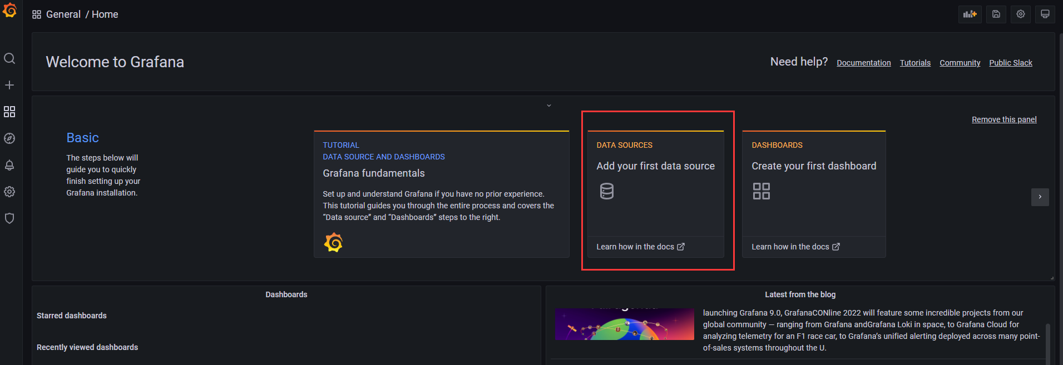Click the Add panel toolbar icon

[970, 14]
